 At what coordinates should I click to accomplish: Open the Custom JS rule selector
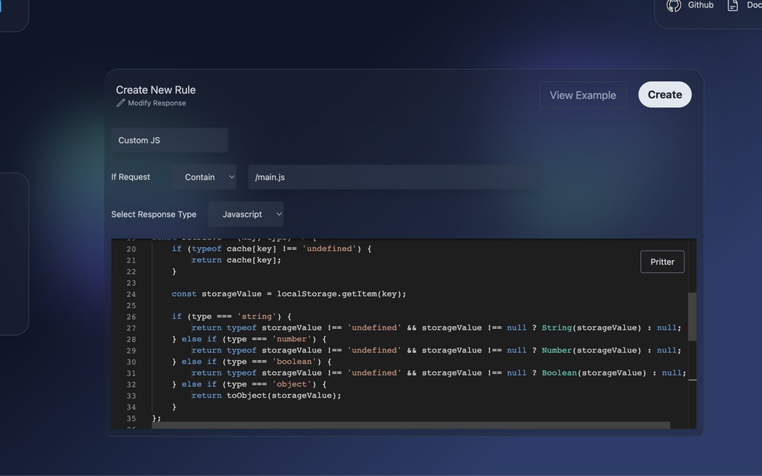pos(169,140)
